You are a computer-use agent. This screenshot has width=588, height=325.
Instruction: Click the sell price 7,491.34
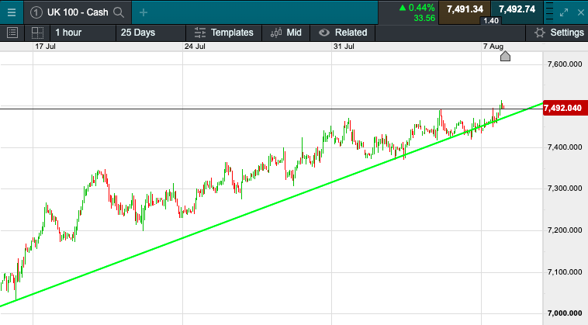pos(465,9)
